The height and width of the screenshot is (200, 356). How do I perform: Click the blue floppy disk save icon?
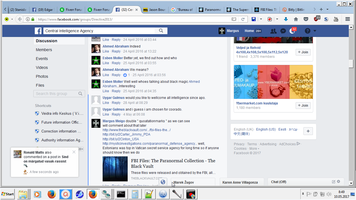click(x=254, y=19)
